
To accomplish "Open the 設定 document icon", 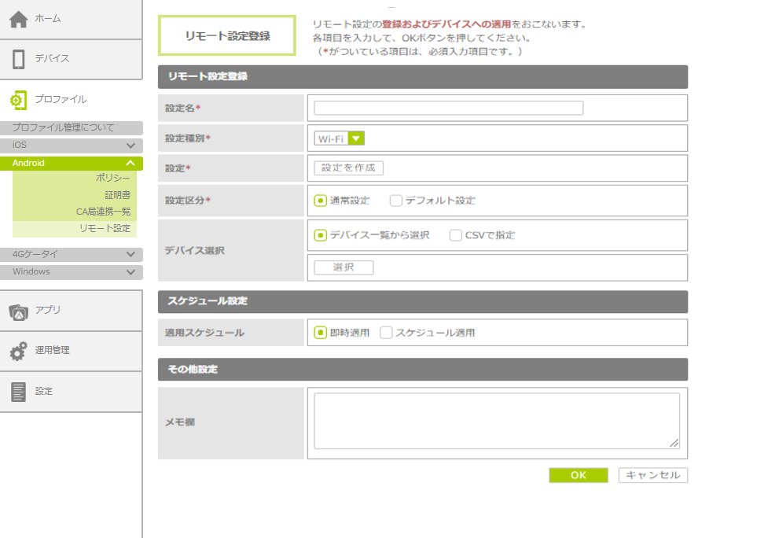I will 19,392.
